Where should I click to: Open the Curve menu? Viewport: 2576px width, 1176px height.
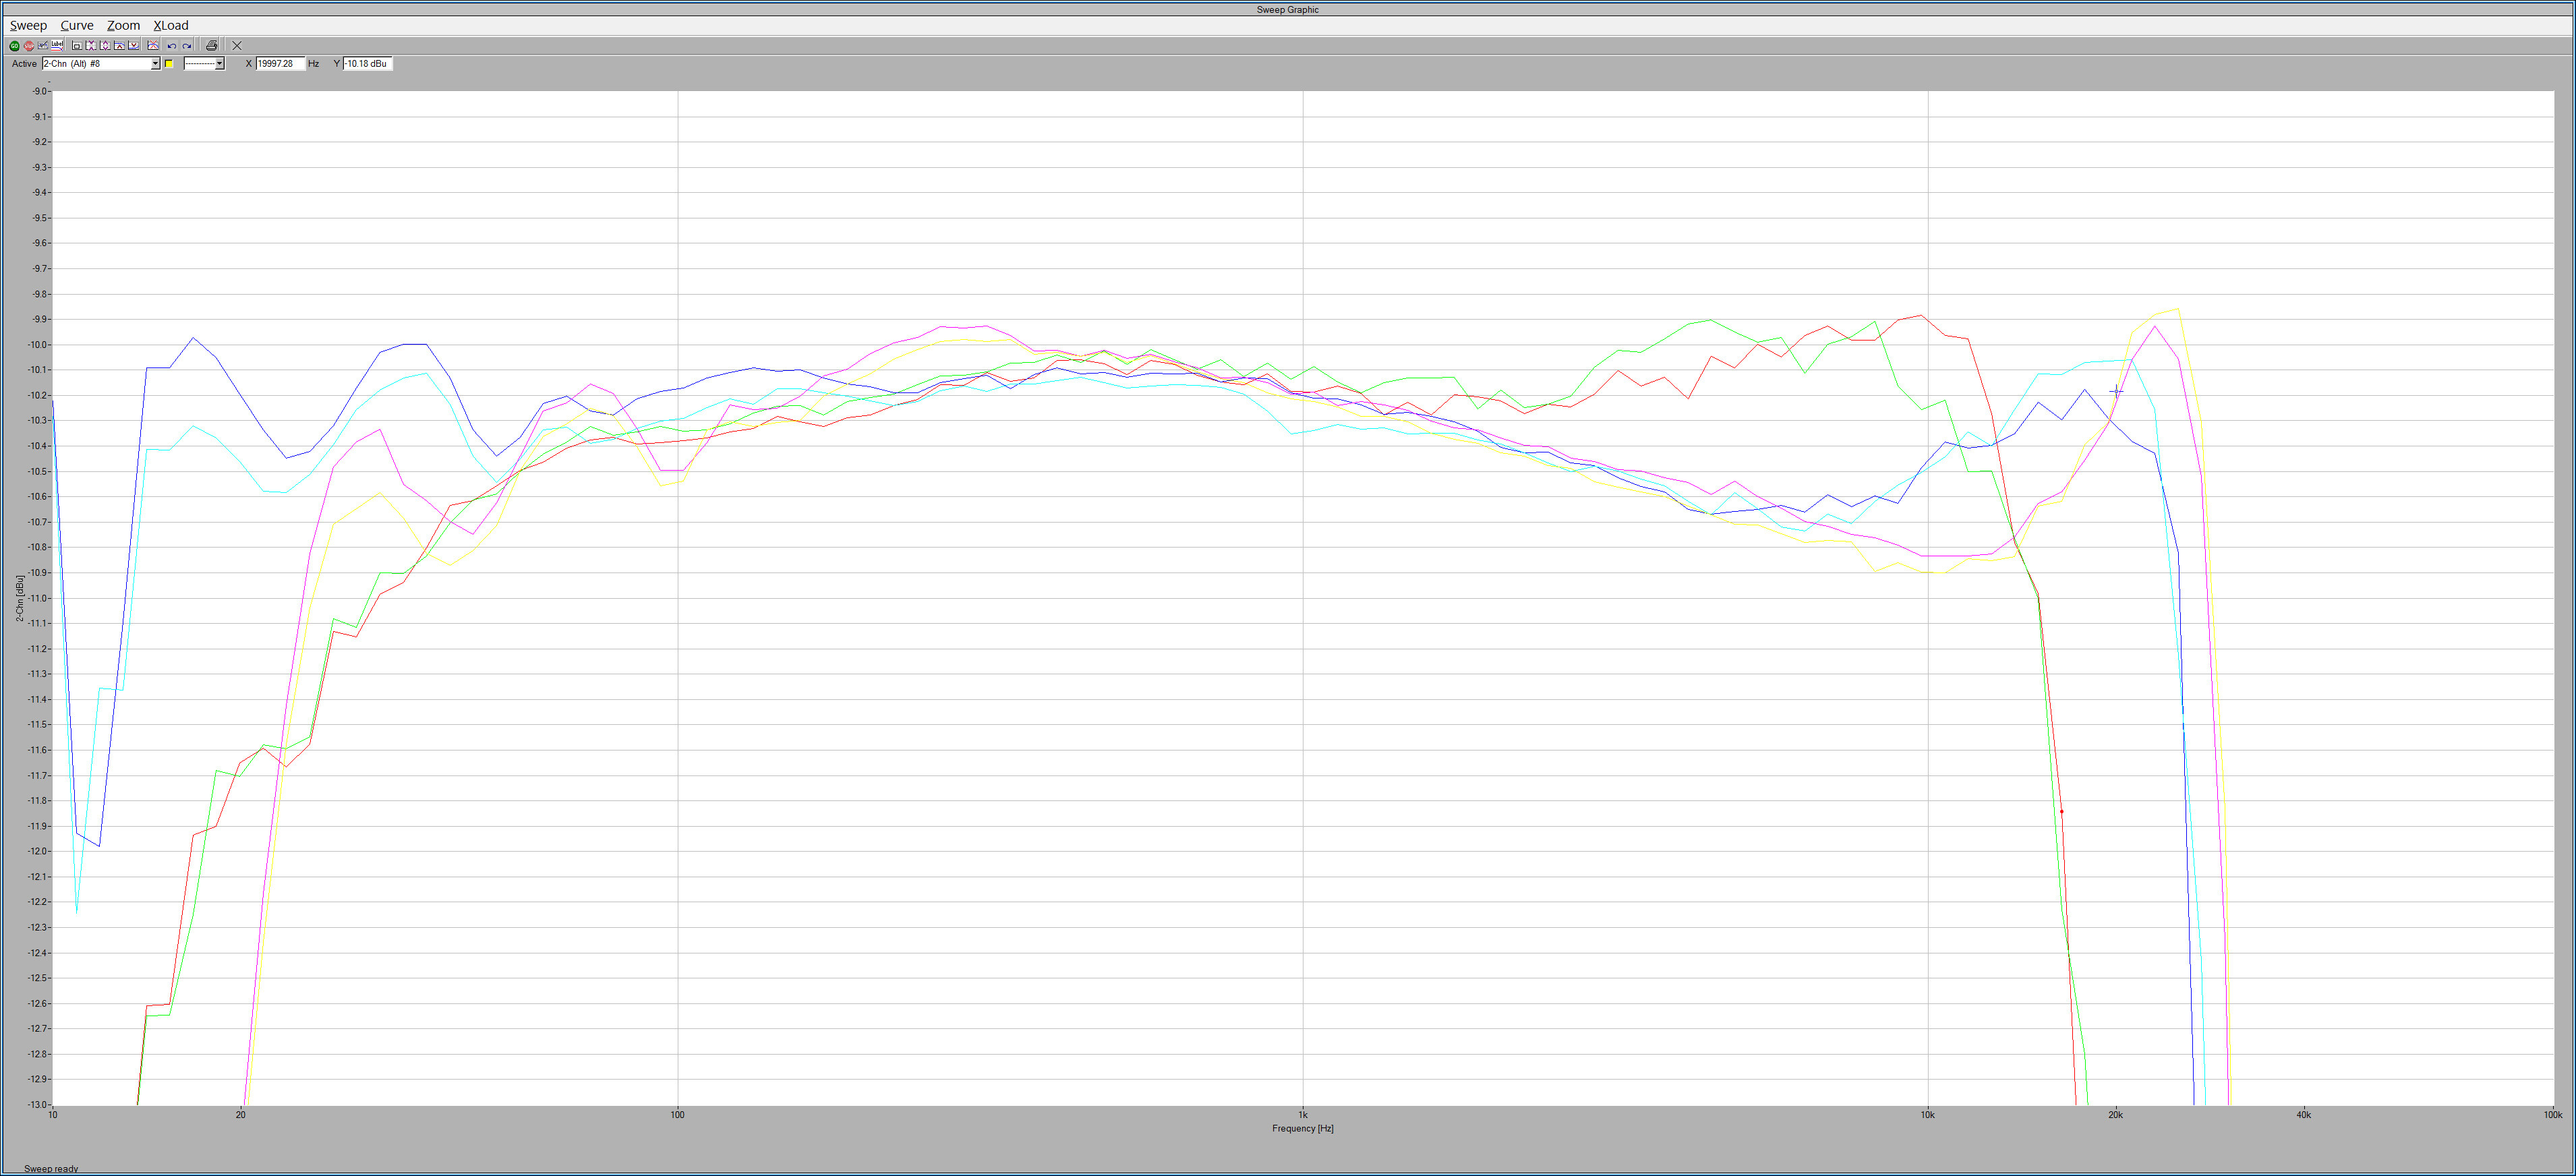click(77, 25)
